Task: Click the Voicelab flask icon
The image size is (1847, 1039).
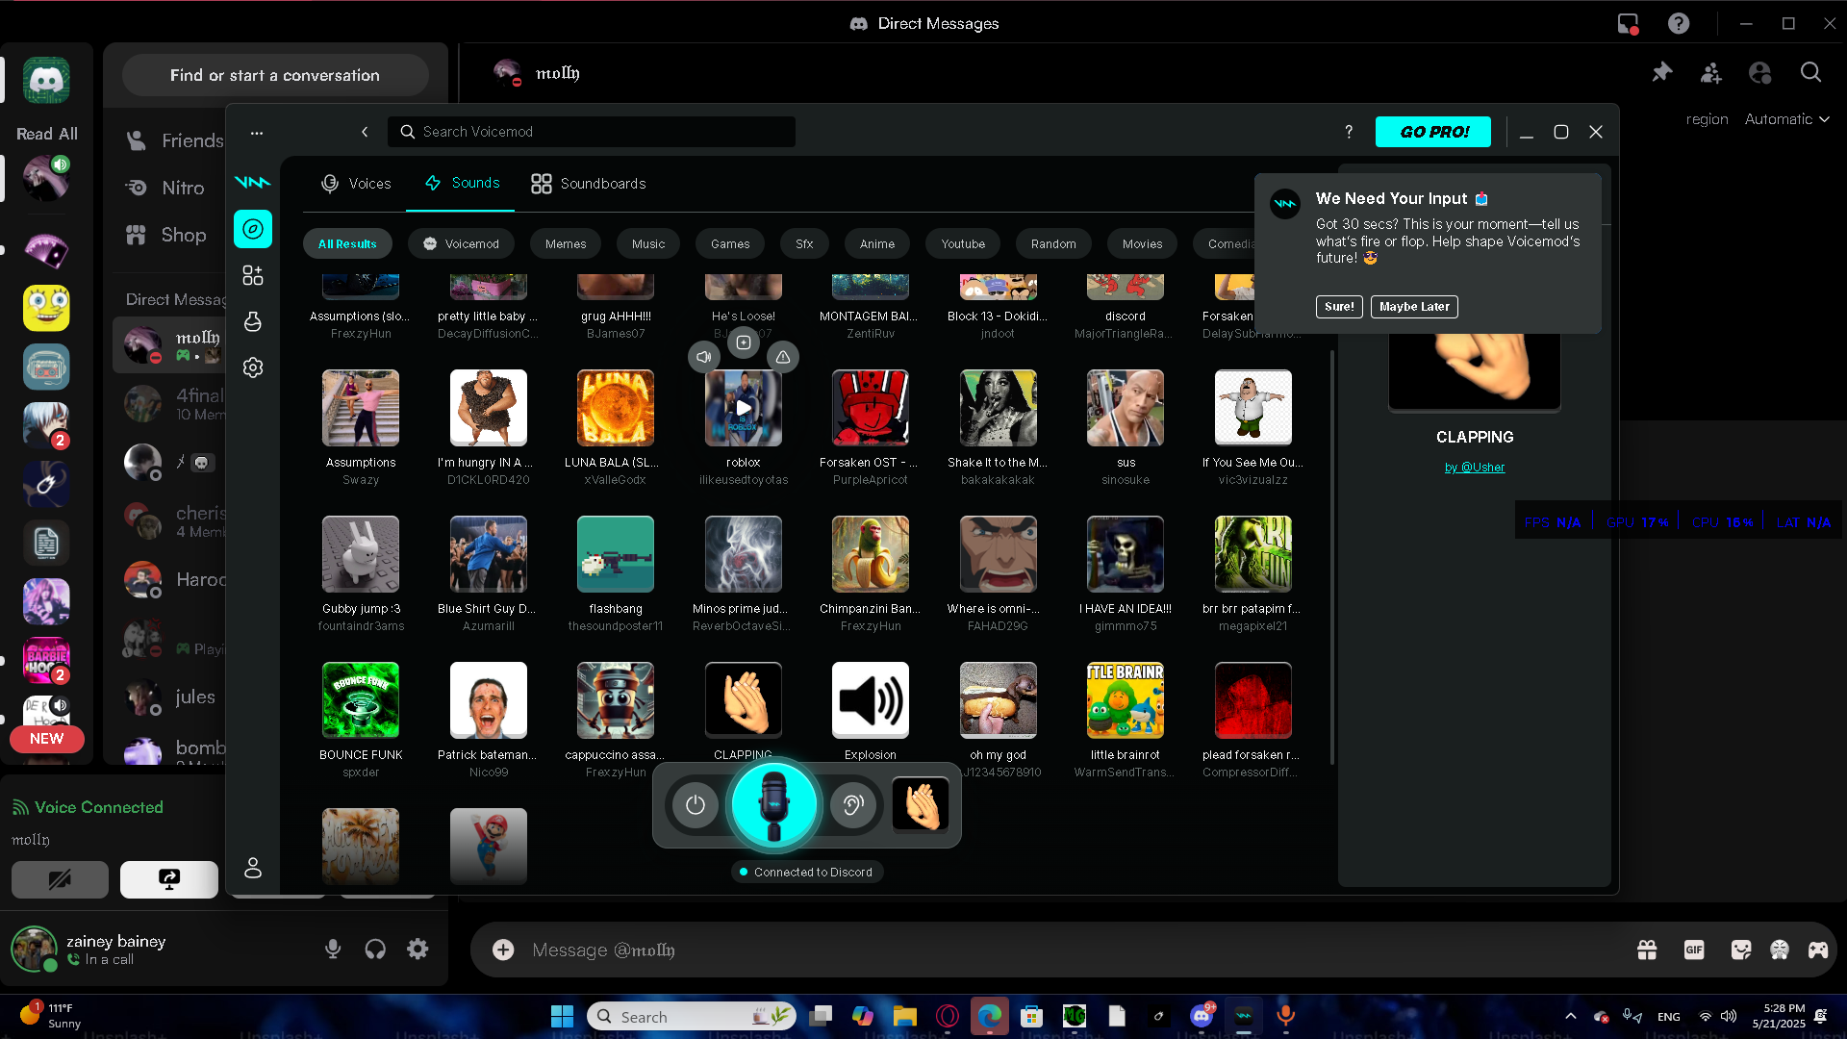Action: [253, 322]
